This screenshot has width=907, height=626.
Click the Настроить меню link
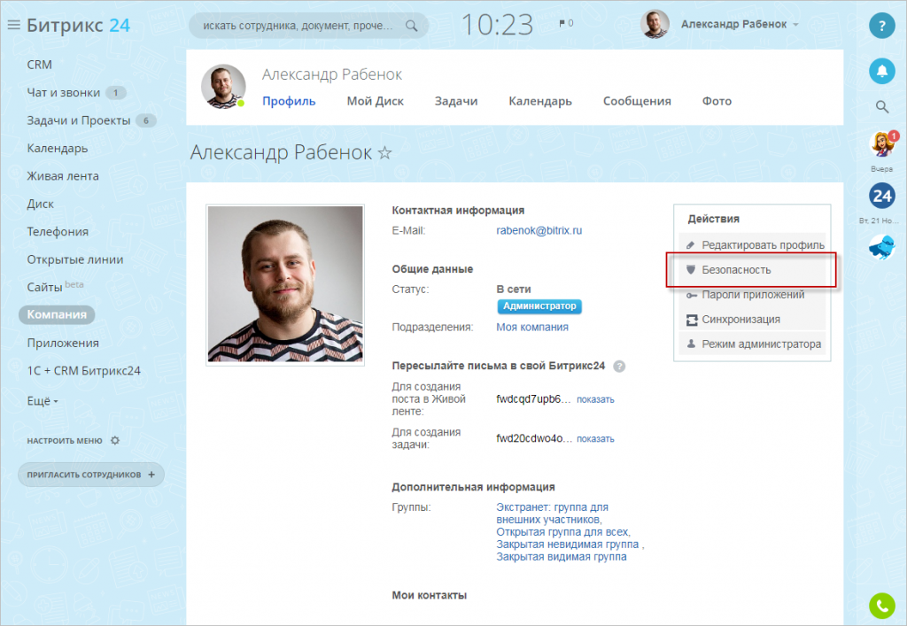[x=64, y=440]
